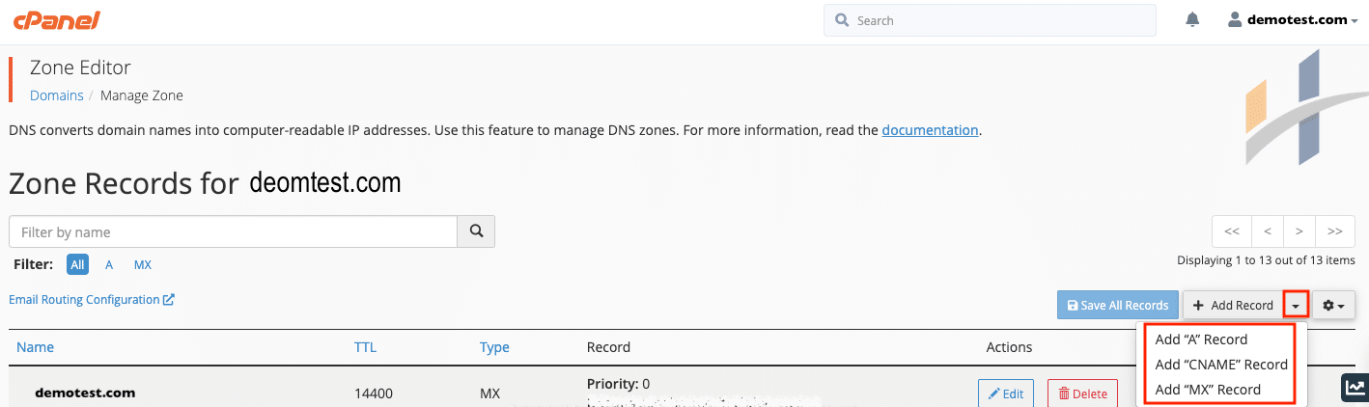Go to the previous page of records
Image resolution: width=1369 pixels, height=407 pixels.
(x=1268, y=231)
